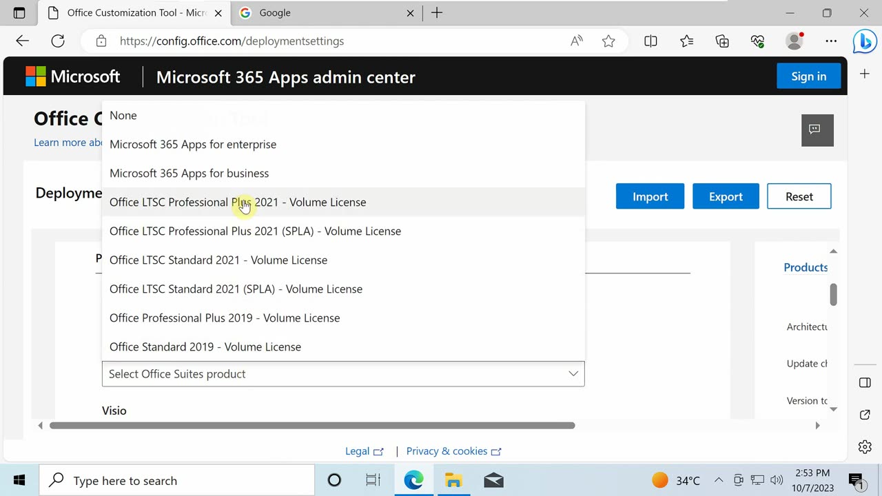Open a new tab with the plus icon
The image size is (882, 496).
point(437,13)
